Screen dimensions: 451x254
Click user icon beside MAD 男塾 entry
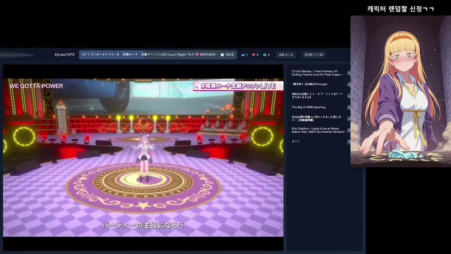coord(349,119)
